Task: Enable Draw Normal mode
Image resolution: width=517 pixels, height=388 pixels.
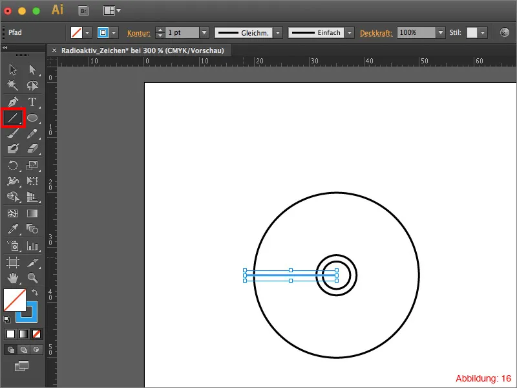Action: click(10, 349)
